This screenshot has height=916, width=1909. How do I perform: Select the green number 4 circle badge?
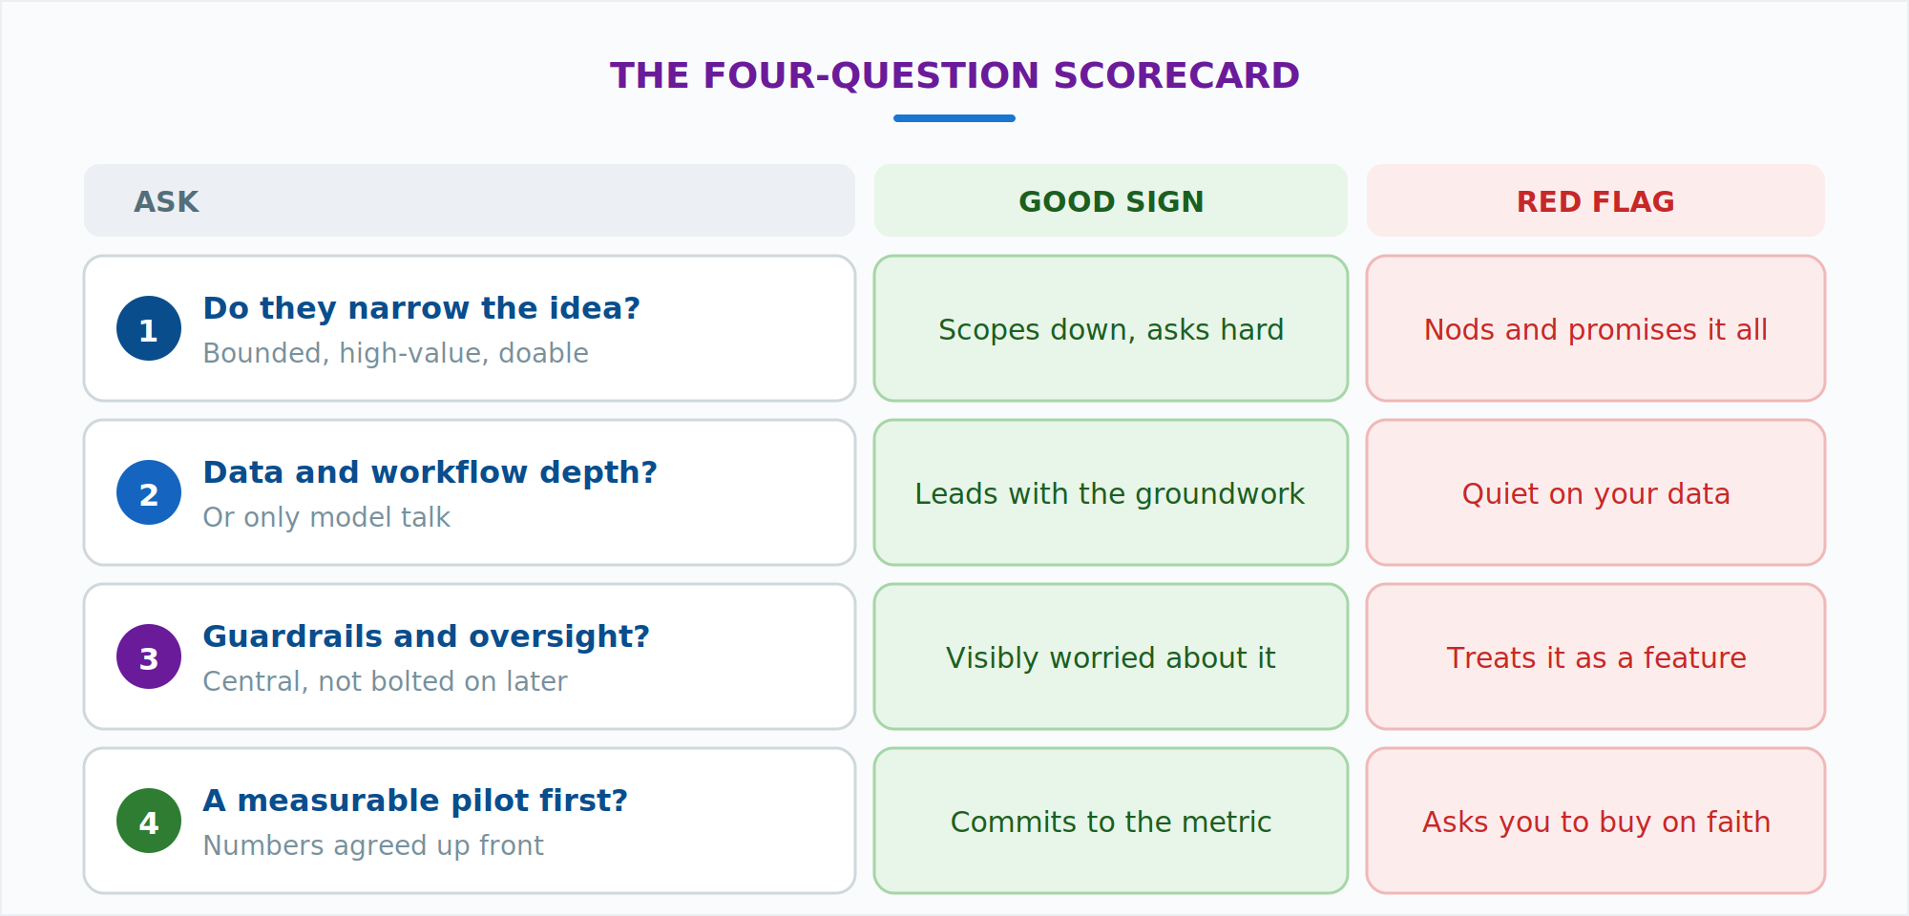pyautogui.click(x=149, y=821)
